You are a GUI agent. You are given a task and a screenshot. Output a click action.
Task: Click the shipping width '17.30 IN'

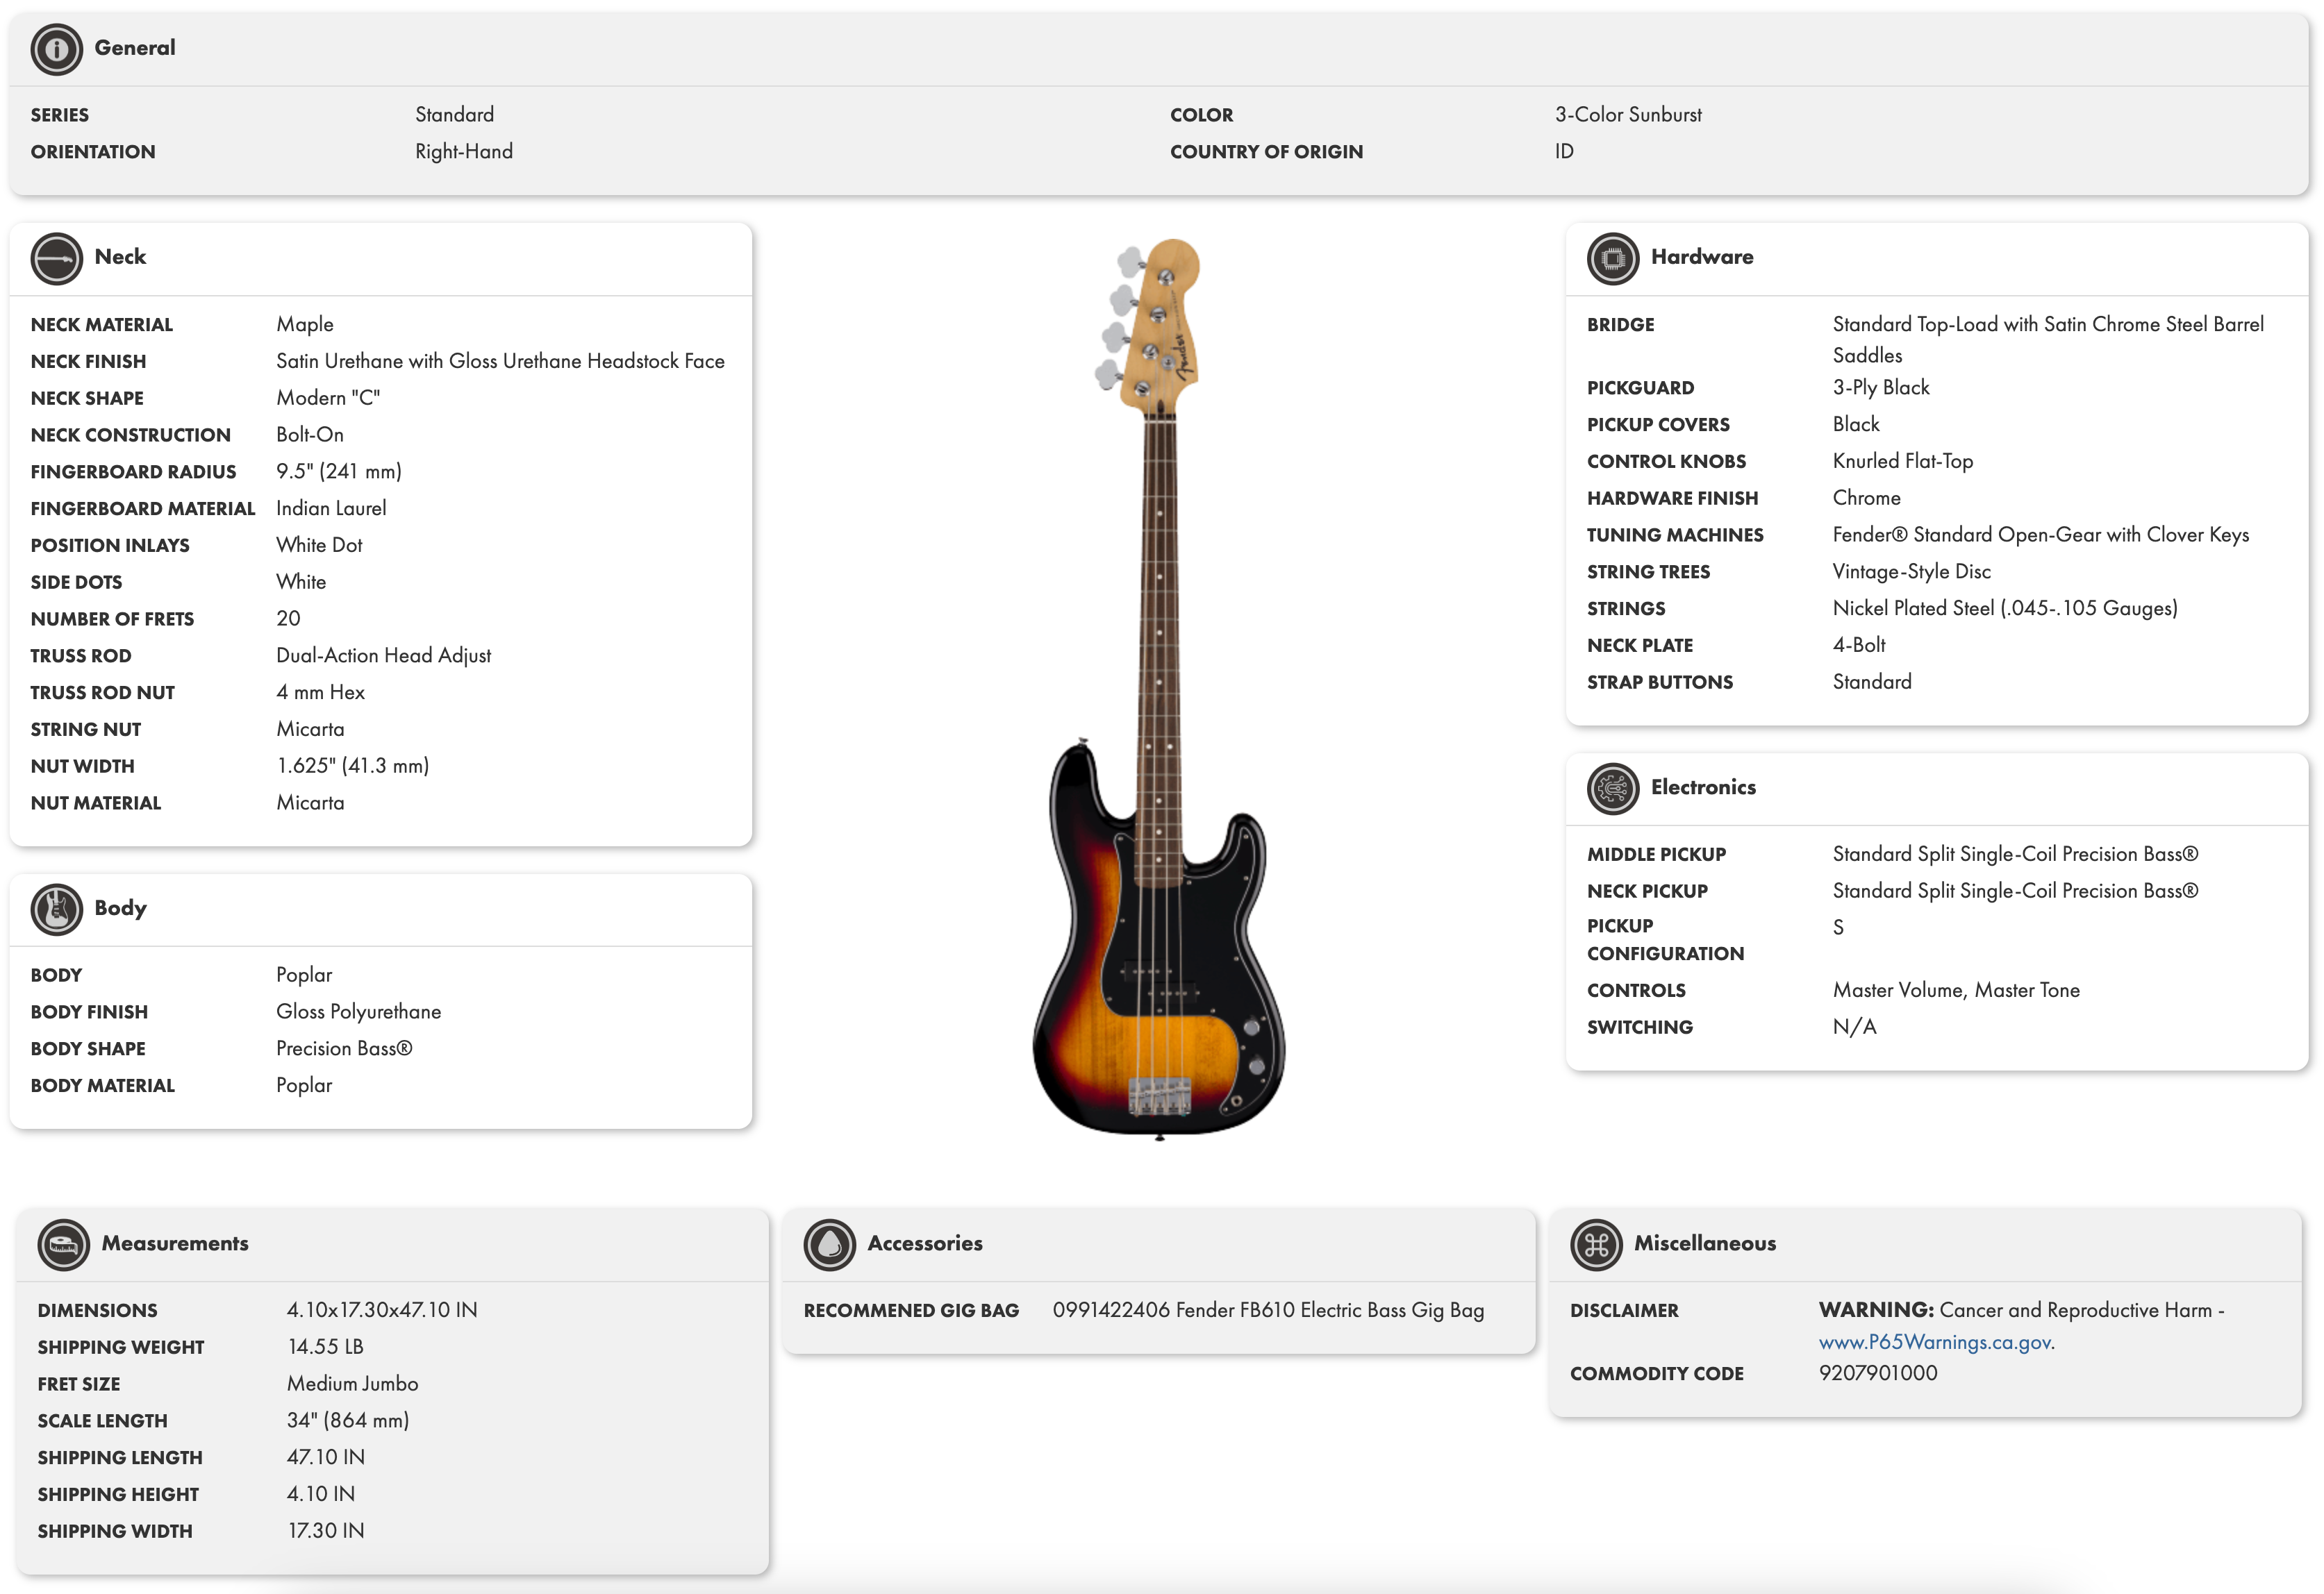pos(326,1530)
